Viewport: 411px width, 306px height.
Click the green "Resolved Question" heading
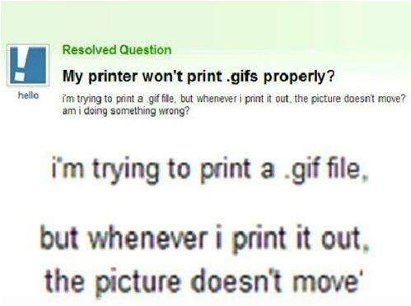117,50
